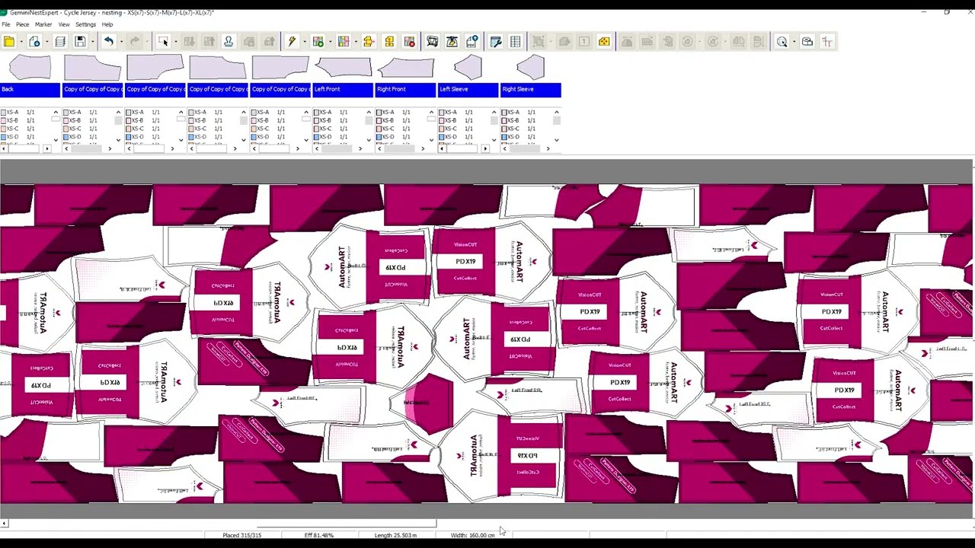Click the remove nesting red-X icon
Screen dimensions: 975x548
click(x=409, y=42)
